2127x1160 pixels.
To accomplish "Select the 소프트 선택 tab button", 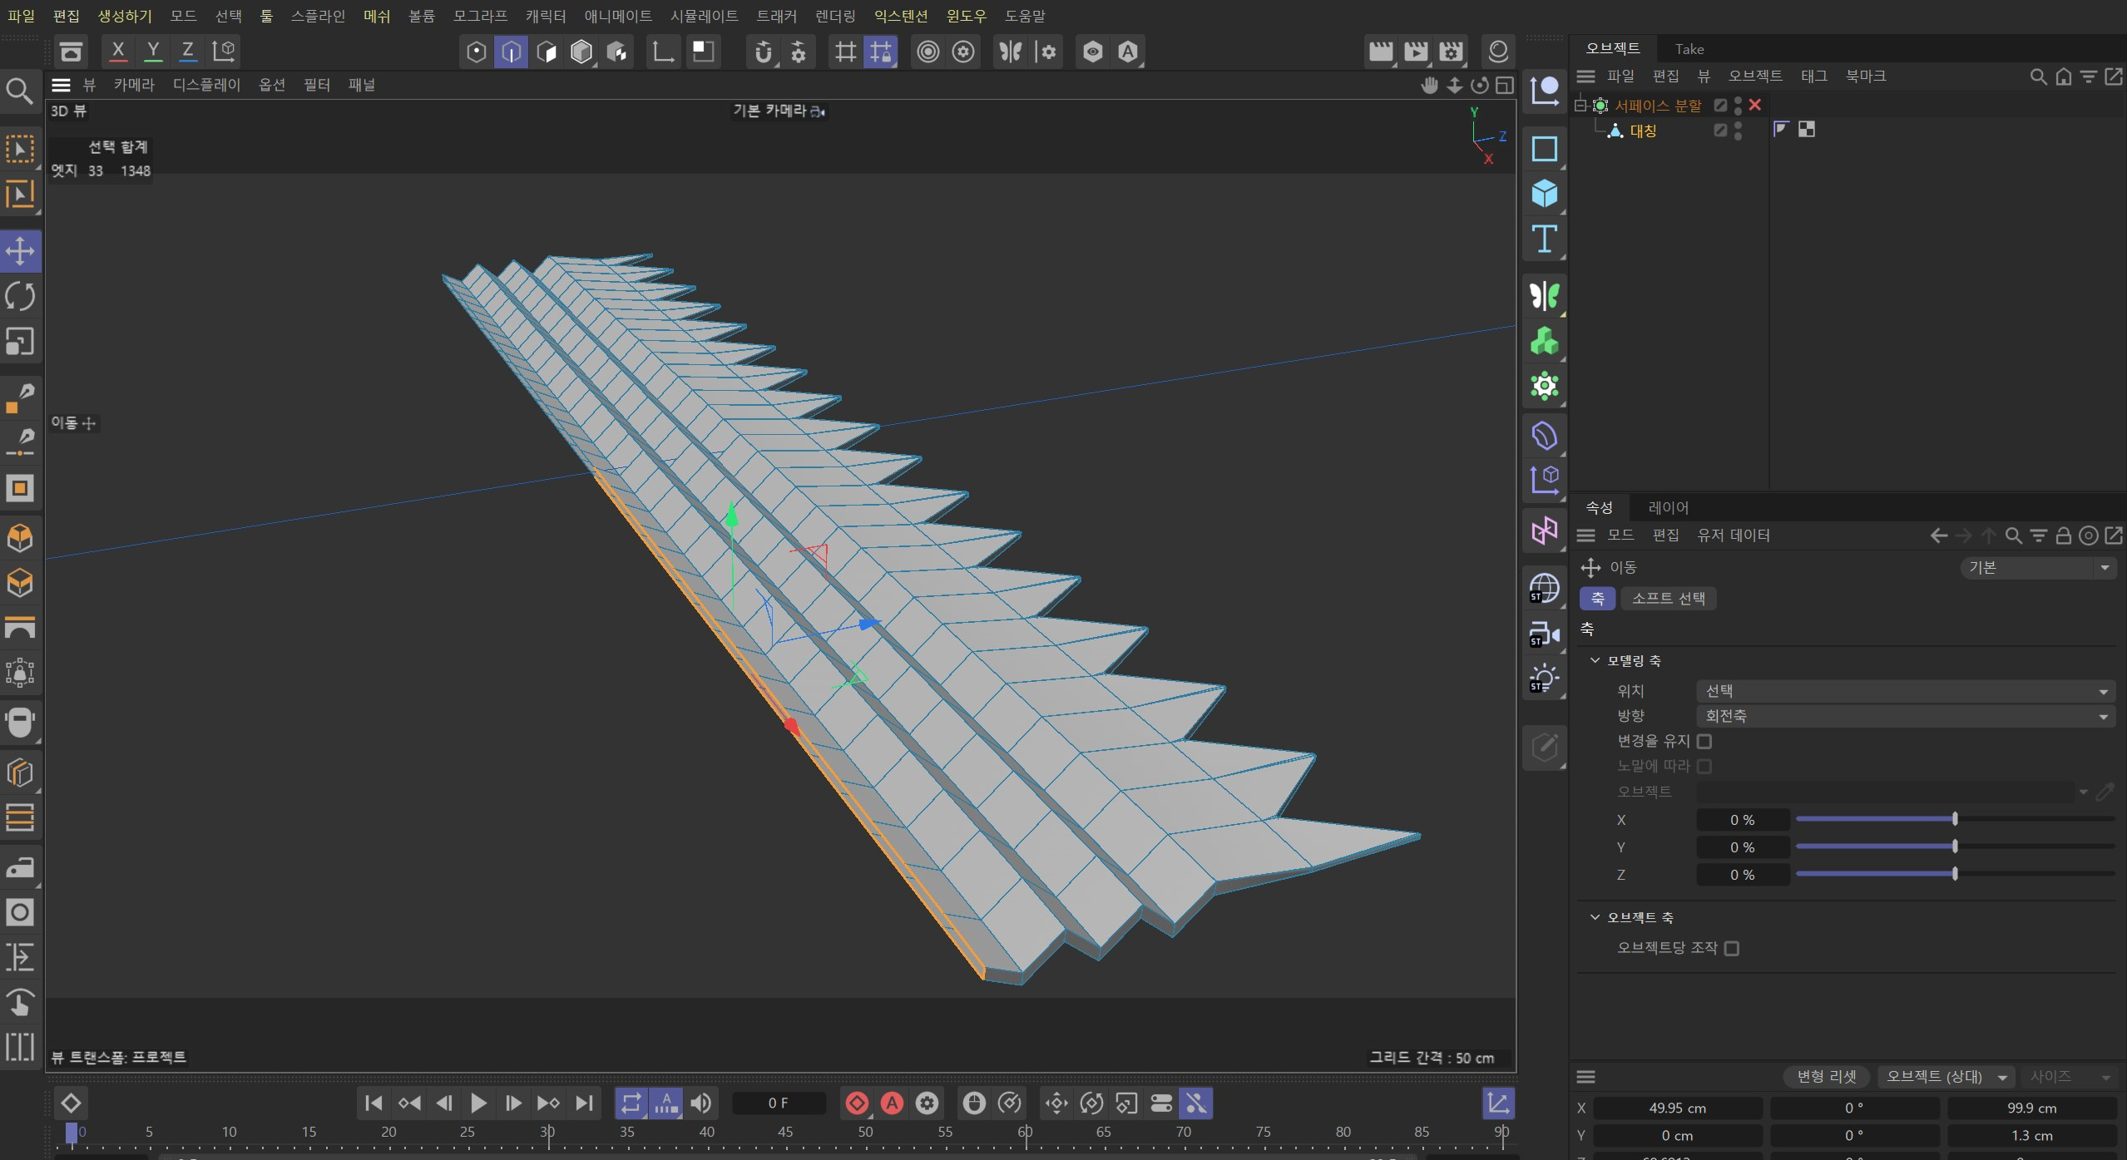I will click(x=1668, y=599).
